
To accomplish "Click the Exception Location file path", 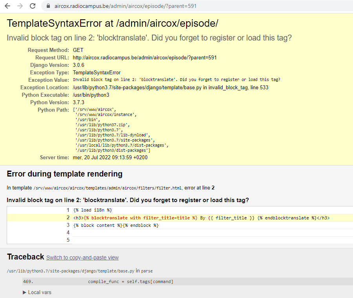I will pyautogui.click(x=137, y=88).
